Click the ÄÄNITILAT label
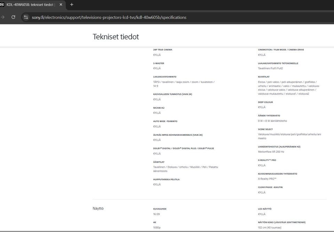 159,162
